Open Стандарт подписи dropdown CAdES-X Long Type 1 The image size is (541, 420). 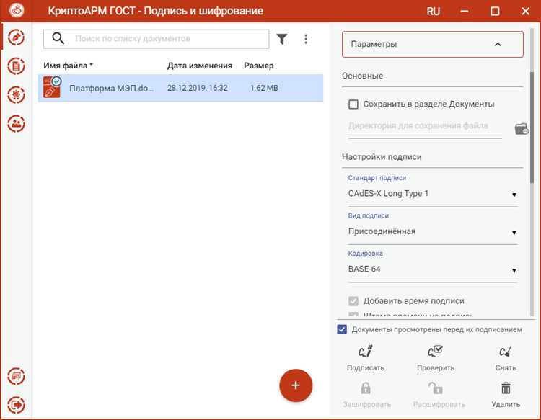433,194
